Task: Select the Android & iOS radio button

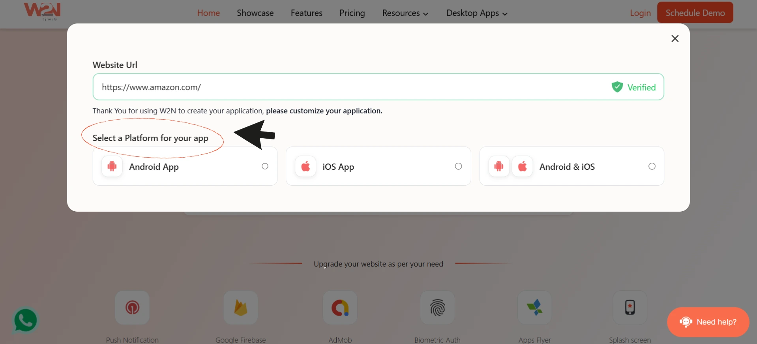Action: click(652, 166)
